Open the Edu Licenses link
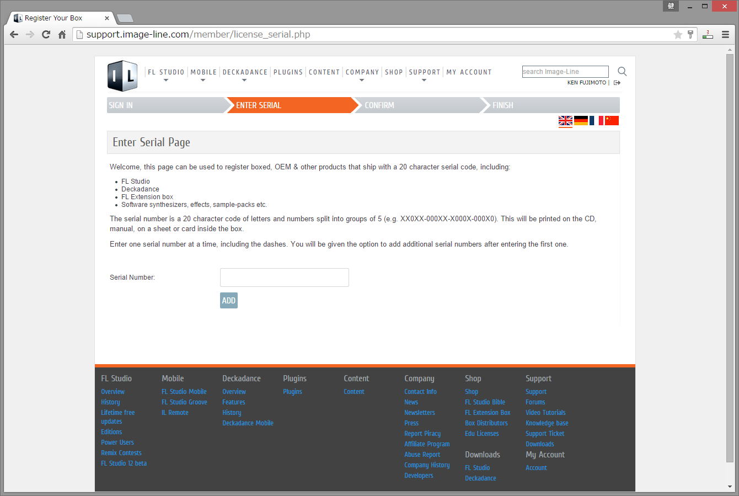This screenshot has height=496, width=739. coord(482,434)
